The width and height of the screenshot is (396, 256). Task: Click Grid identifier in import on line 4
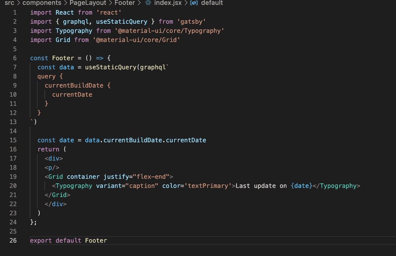pyautogui.click(x=63, y=40)
